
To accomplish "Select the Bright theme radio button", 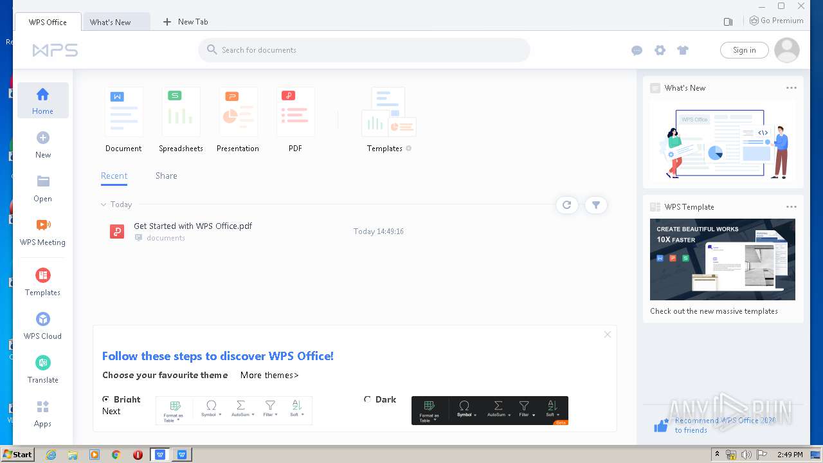I will pyautogui.click(x=106, y=399).
